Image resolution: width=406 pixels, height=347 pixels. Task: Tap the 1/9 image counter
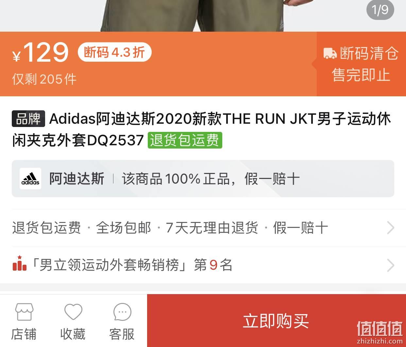click(x=380, y=9)
